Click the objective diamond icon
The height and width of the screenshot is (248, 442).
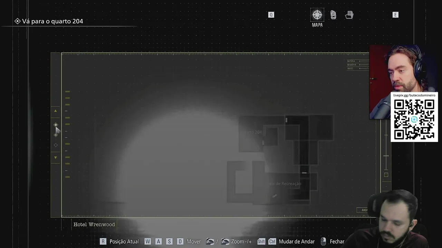pyautogui.click(x=17, y=21)
